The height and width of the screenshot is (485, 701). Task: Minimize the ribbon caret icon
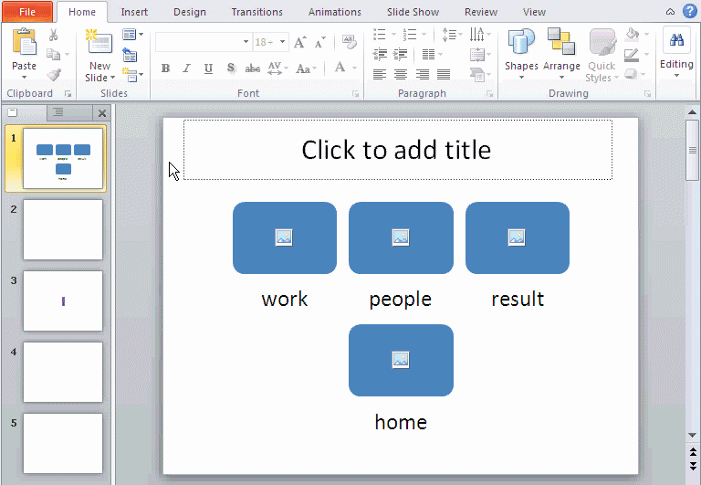(670, 12)
